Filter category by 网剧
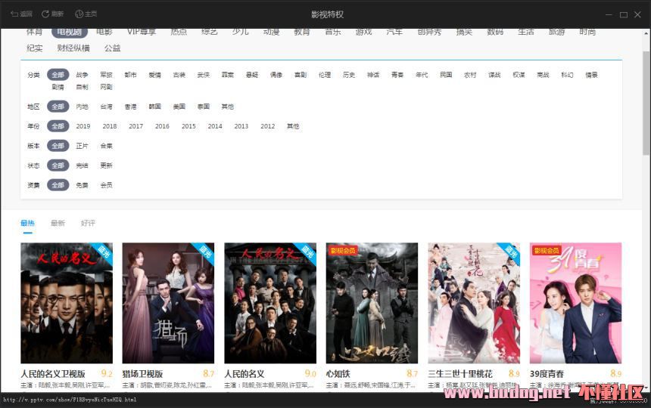The width and height of the screenshot is (651, 408). (106, 87)
